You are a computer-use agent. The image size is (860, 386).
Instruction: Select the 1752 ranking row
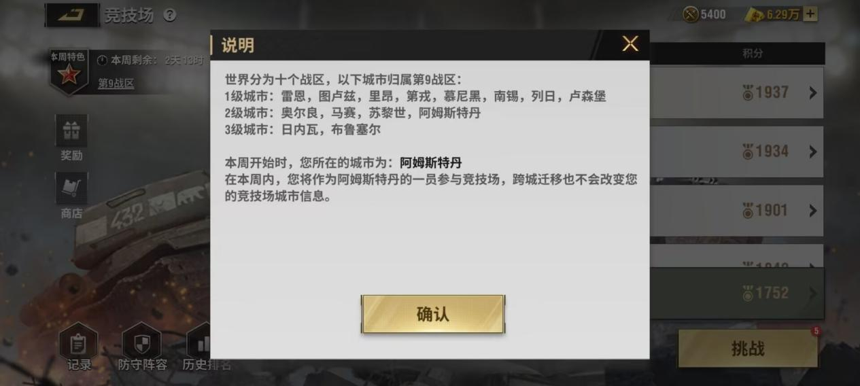pyautogui.click(x=737, y=293)
